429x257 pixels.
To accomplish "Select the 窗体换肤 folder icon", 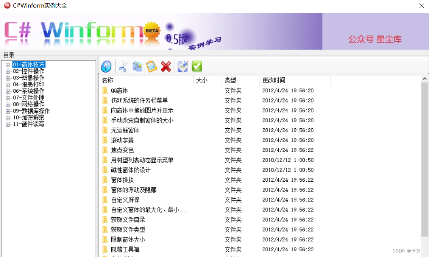I will 105,180.
